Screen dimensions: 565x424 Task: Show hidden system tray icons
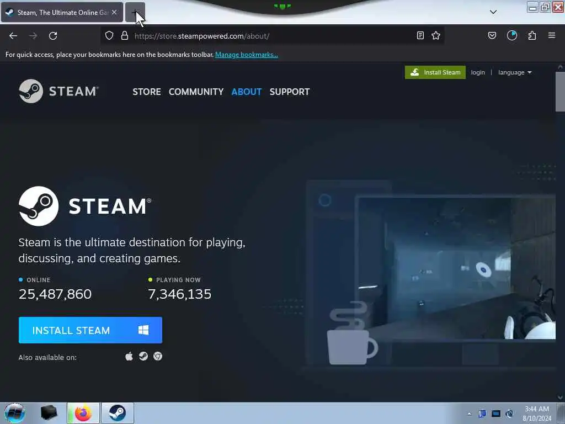pos(469,414)
